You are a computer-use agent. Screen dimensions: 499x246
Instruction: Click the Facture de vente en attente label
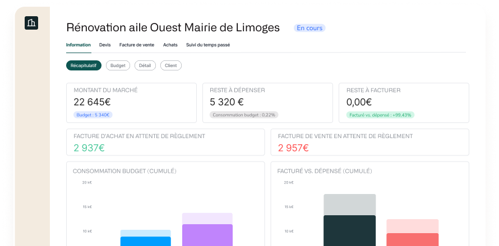pos(345,136)
